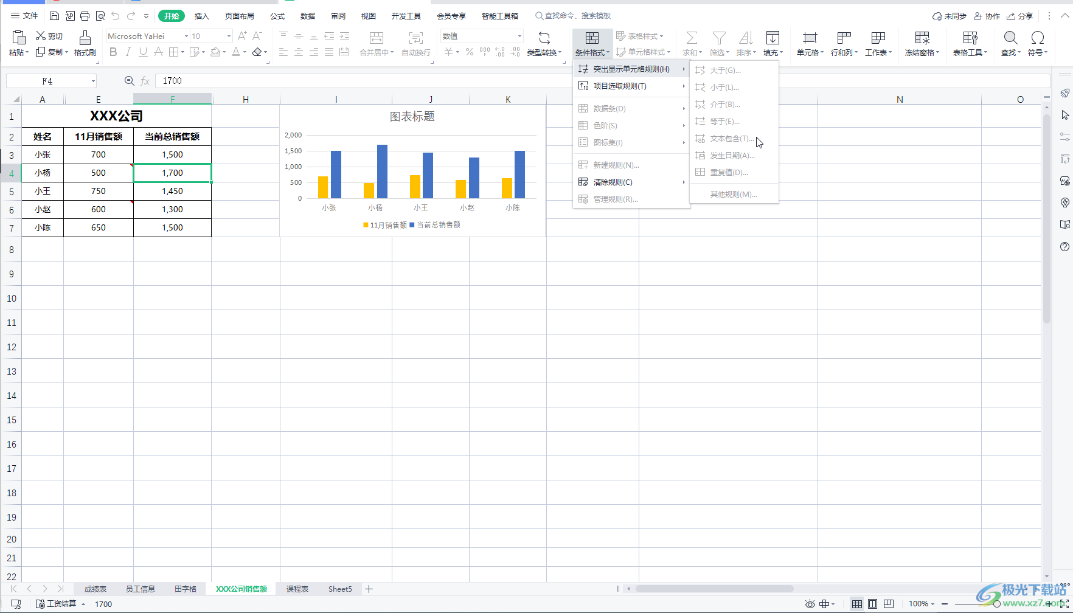Screen dimensions: 1073x613
Task: Open the File (文件) menu
Action: [24, 16]
